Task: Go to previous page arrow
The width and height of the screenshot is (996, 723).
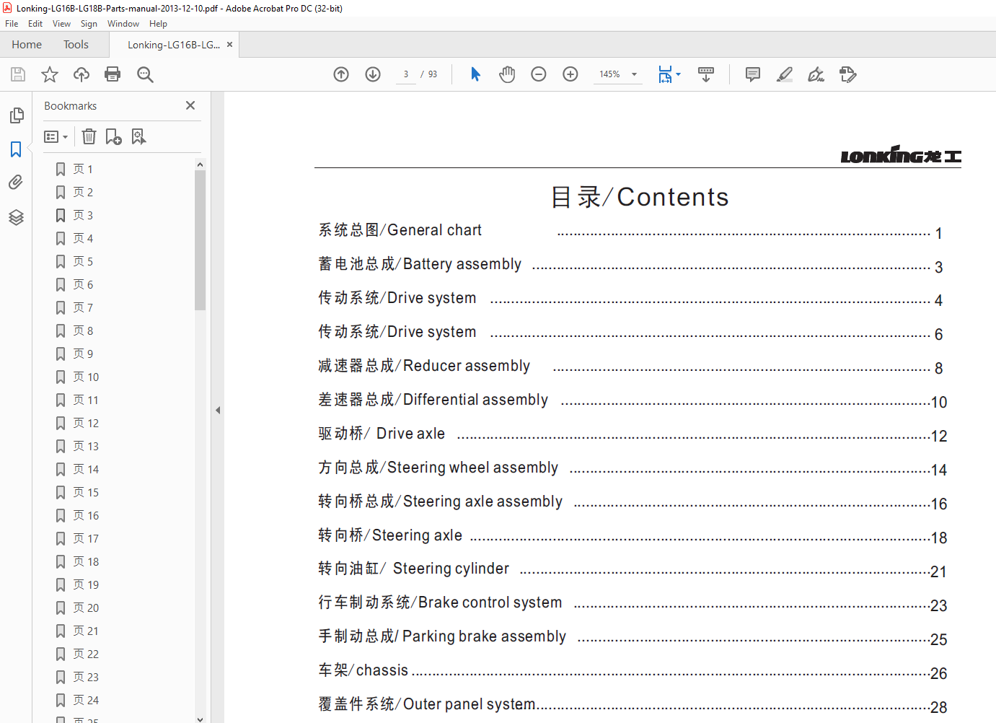Action: coord(341,74)
